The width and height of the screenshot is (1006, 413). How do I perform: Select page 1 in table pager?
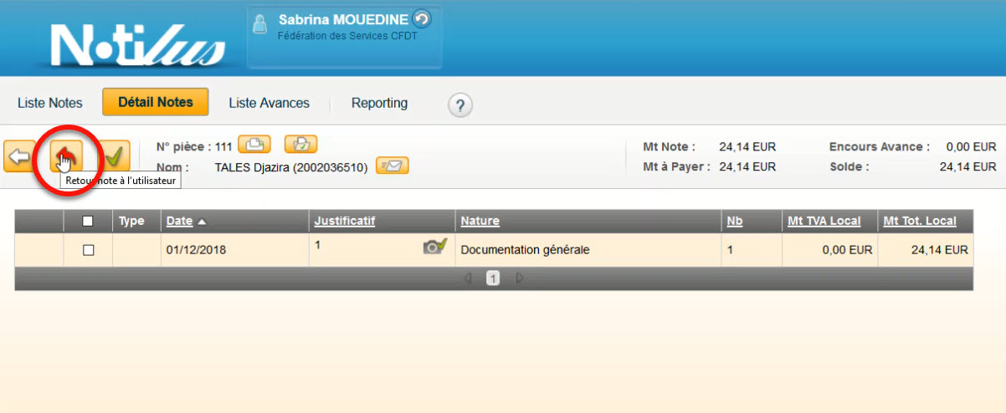click(x=493, y=278)
